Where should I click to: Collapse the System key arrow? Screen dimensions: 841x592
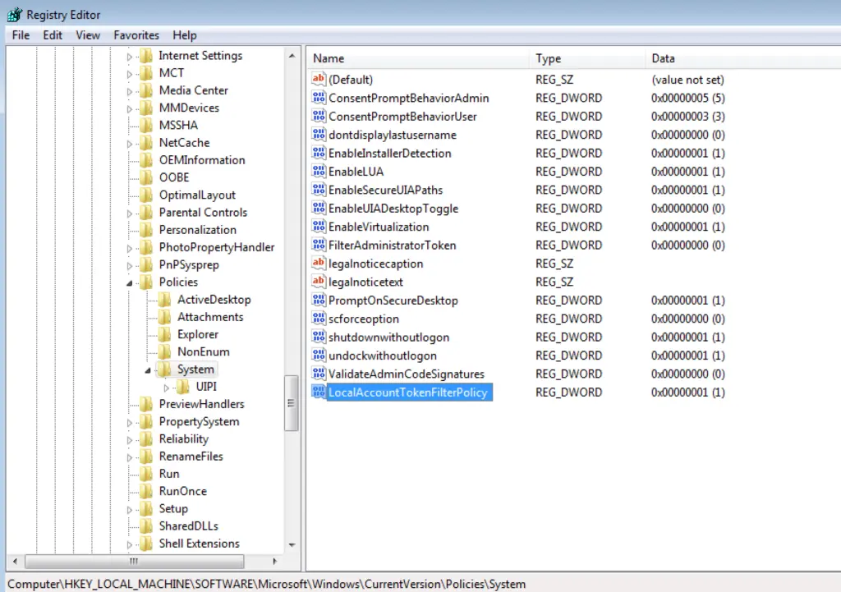[148, 370]
